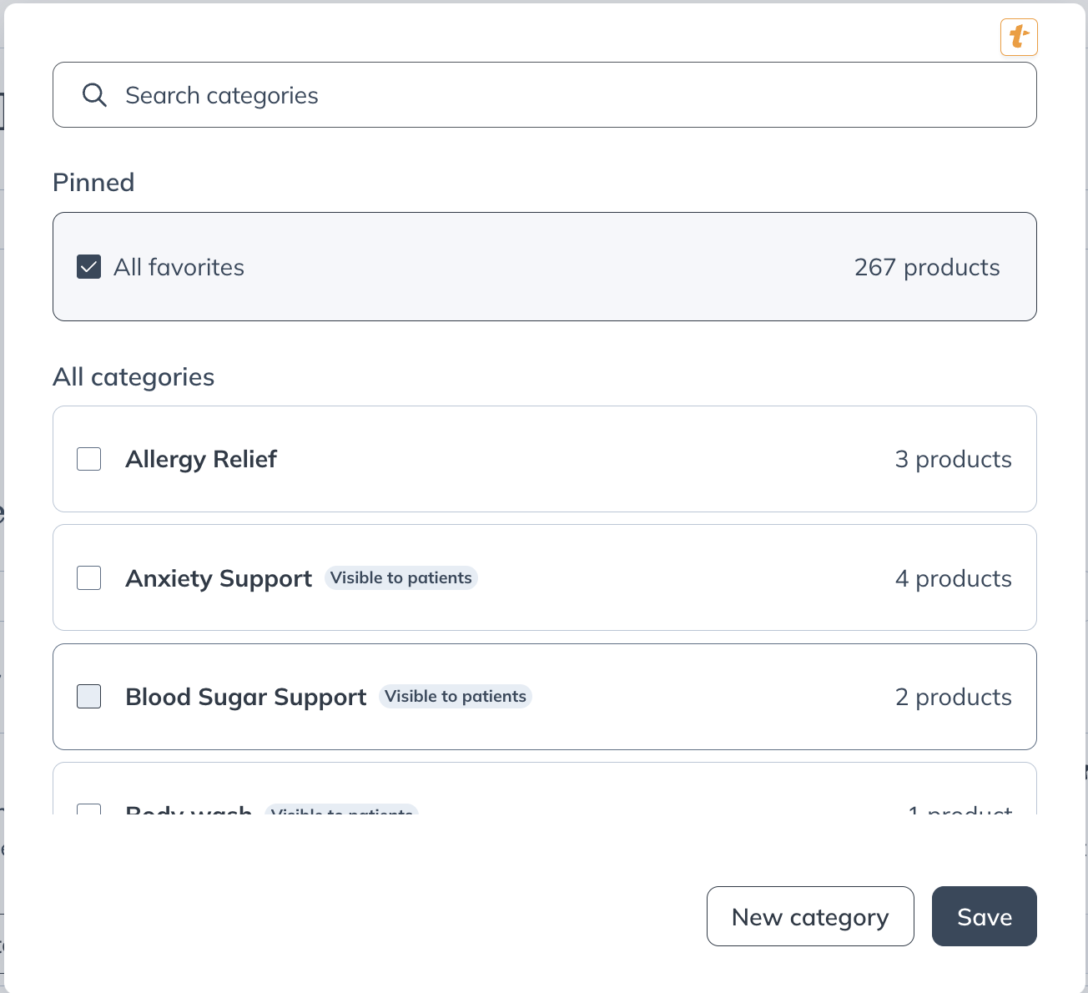The width and height of the screenshot is (1088, 993).
Task: Select the Allergy Relief category name
Action: 201,459
